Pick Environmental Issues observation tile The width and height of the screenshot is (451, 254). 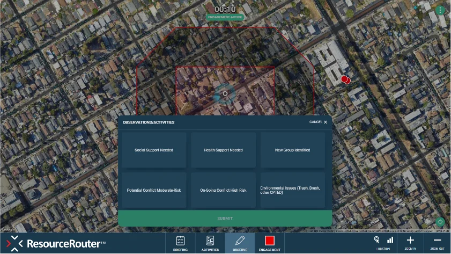(293, 190)
